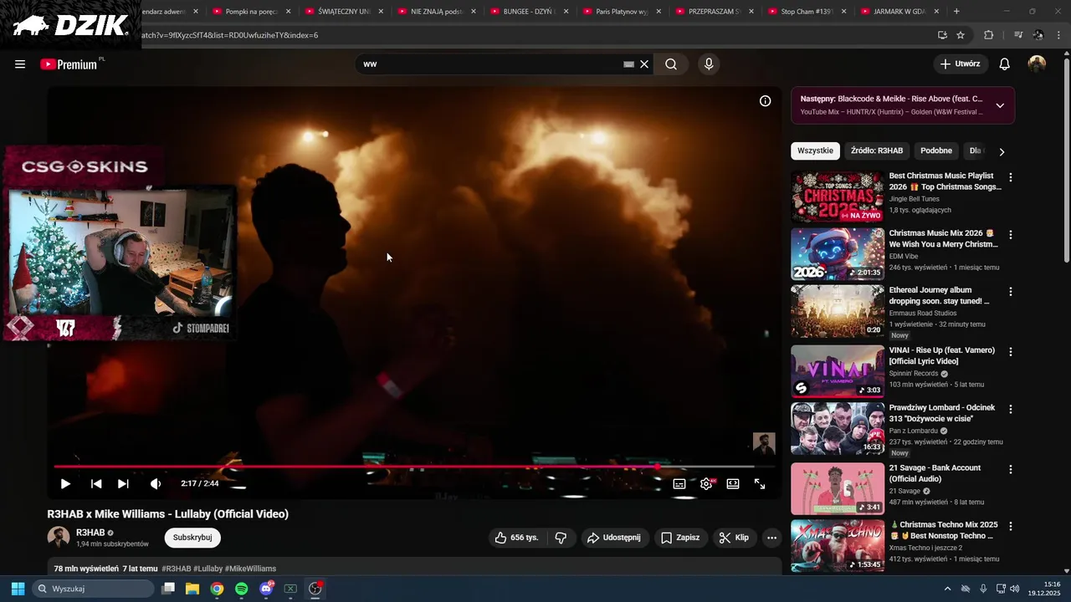Image resolution: width=1071 pixels, height=602 pixels.
Task: Open the Chrome three-dot menu
Action: point(1059,35)
